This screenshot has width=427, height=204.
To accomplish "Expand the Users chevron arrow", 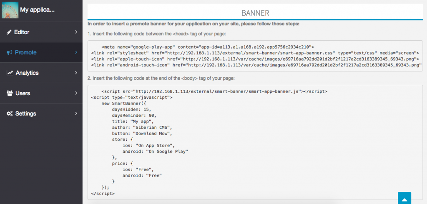I will point(76,93).
